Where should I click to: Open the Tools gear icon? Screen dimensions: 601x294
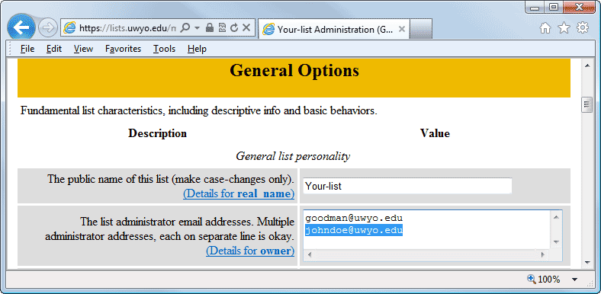tap(583, 27)
